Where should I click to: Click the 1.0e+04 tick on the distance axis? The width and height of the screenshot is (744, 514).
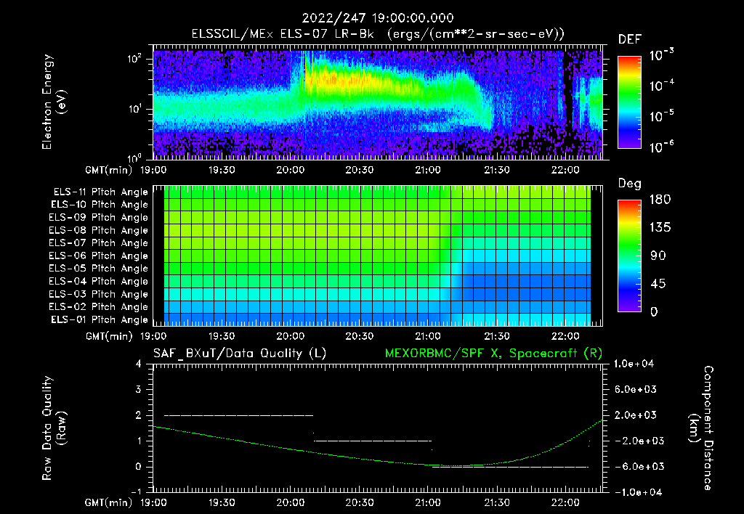634,364
